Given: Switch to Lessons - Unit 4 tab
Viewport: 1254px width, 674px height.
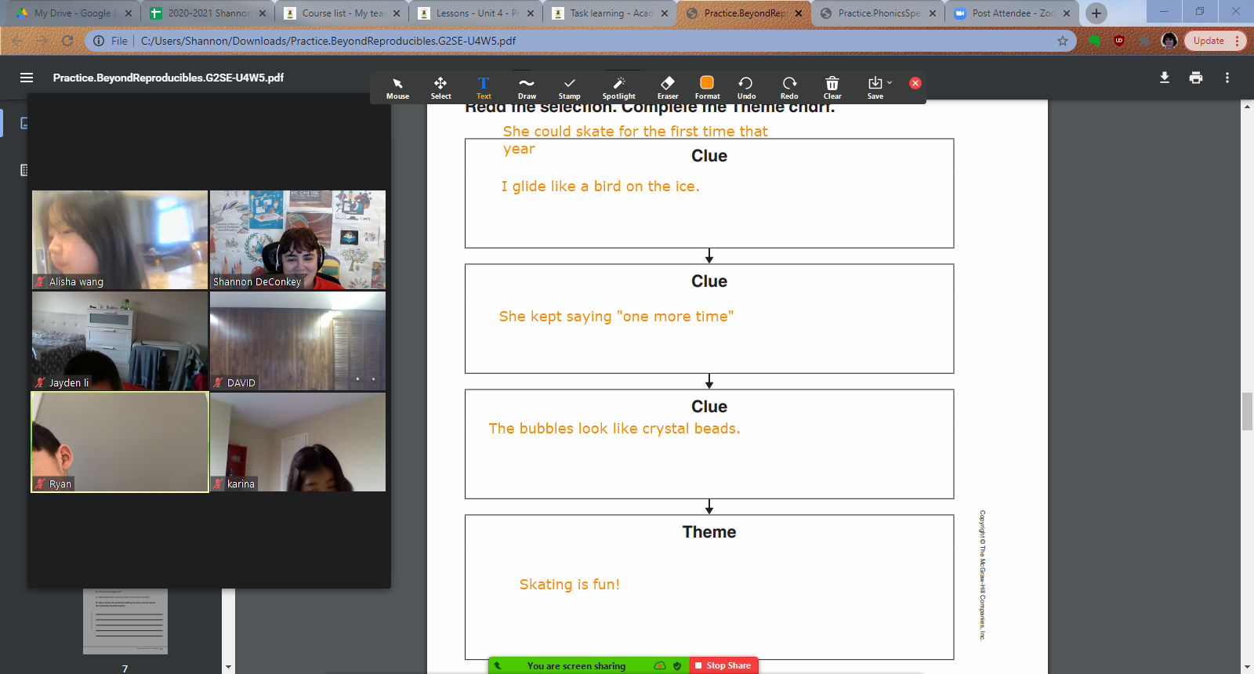Looking at the screenshot, I should pyautogui.click(x=476, y=13).
